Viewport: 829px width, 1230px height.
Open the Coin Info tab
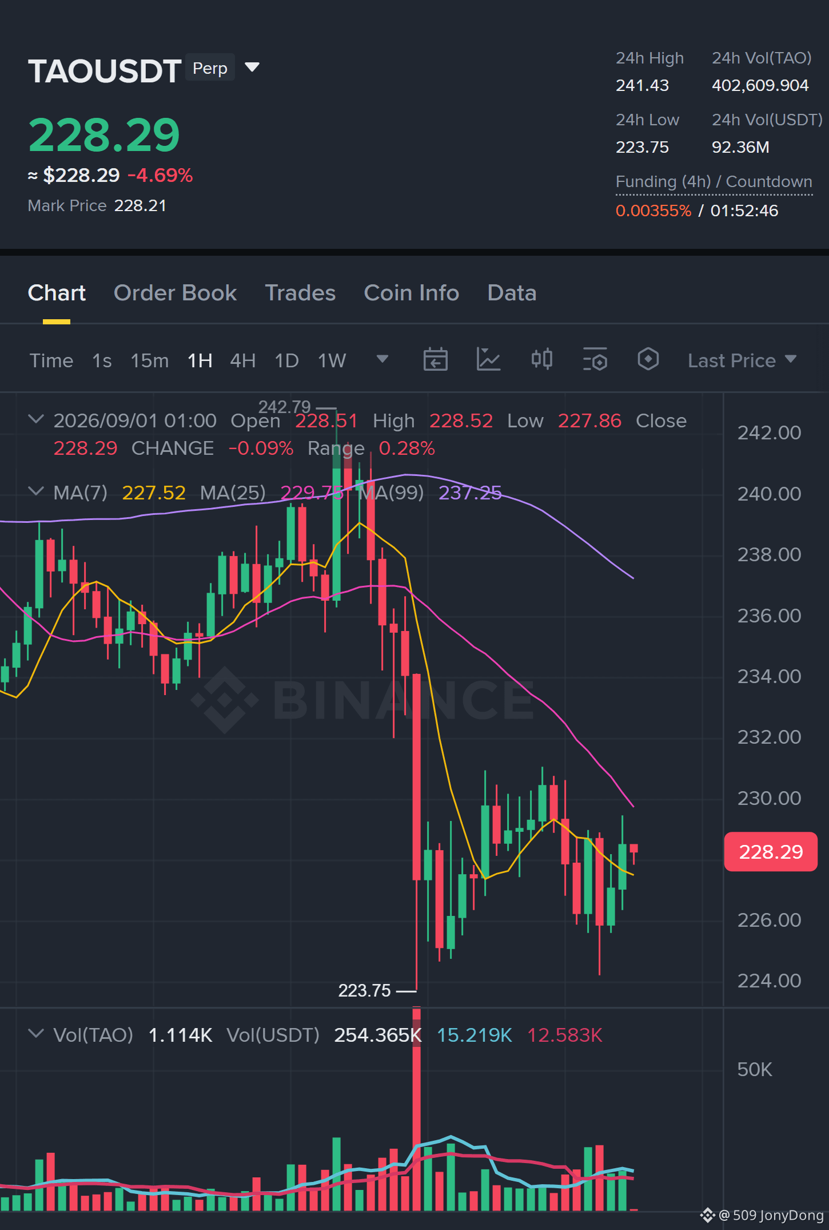tap(411, 293)
